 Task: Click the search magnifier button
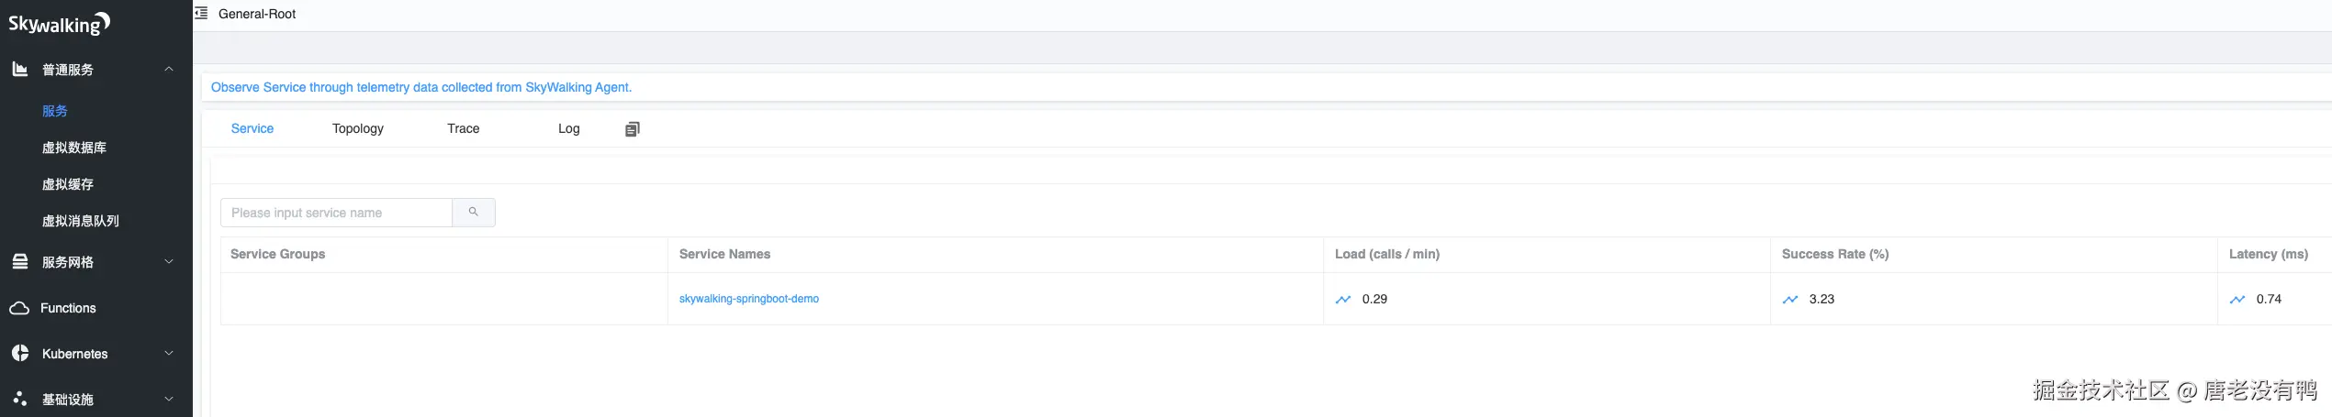pyautogui.click(x=474, y=213)
